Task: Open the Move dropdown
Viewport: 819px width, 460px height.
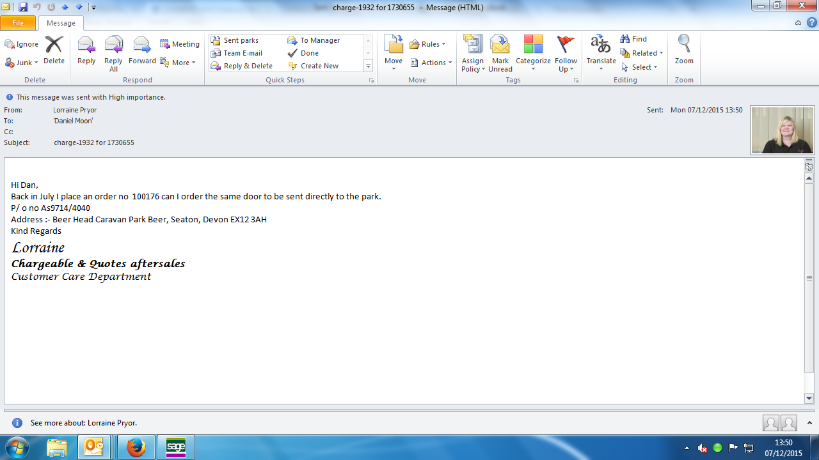Action: click(394, 54)
